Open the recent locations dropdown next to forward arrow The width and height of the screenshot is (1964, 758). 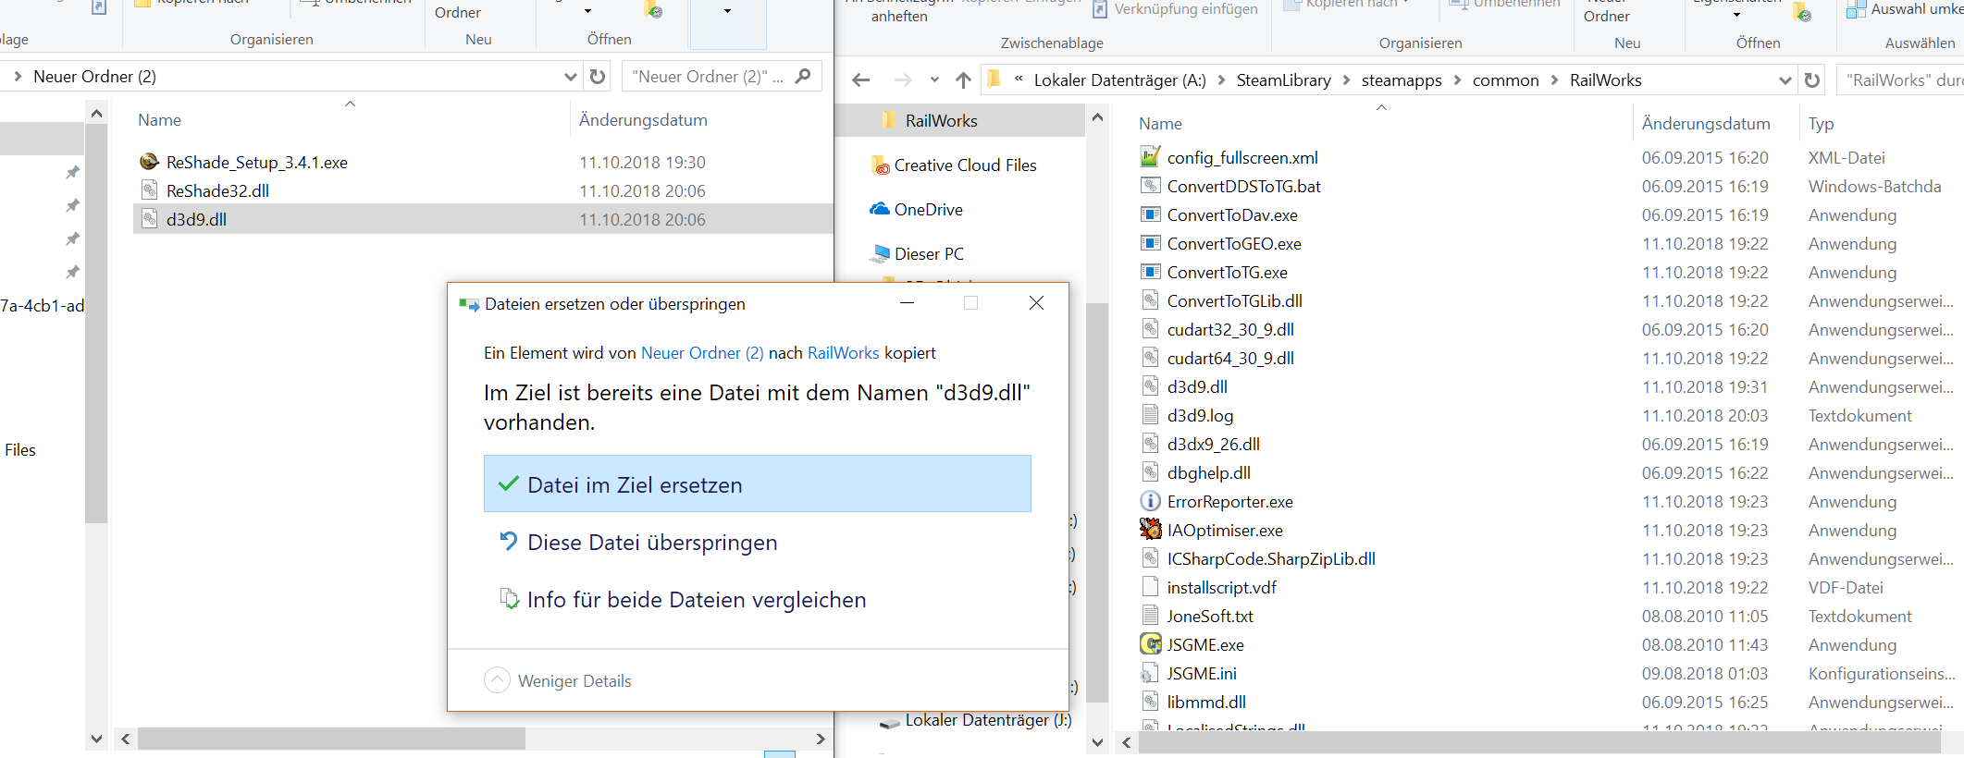point(934,80)
